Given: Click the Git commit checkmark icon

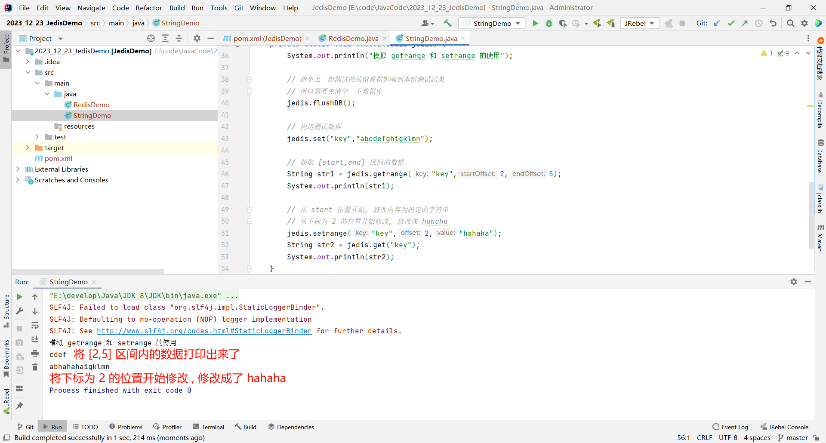Looking at the screenshot, I should click(731, 23).
